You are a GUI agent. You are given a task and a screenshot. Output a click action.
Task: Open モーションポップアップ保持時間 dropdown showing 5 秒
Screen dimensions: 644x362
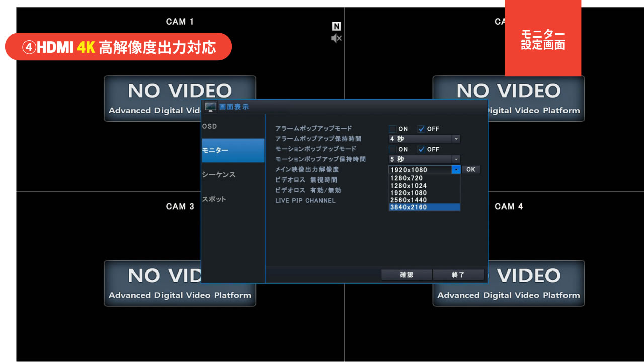(424, 159)
